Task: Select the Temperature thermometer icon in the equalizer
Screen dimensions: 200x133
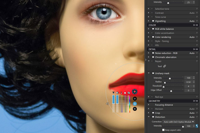Action: tap(121, 93)
